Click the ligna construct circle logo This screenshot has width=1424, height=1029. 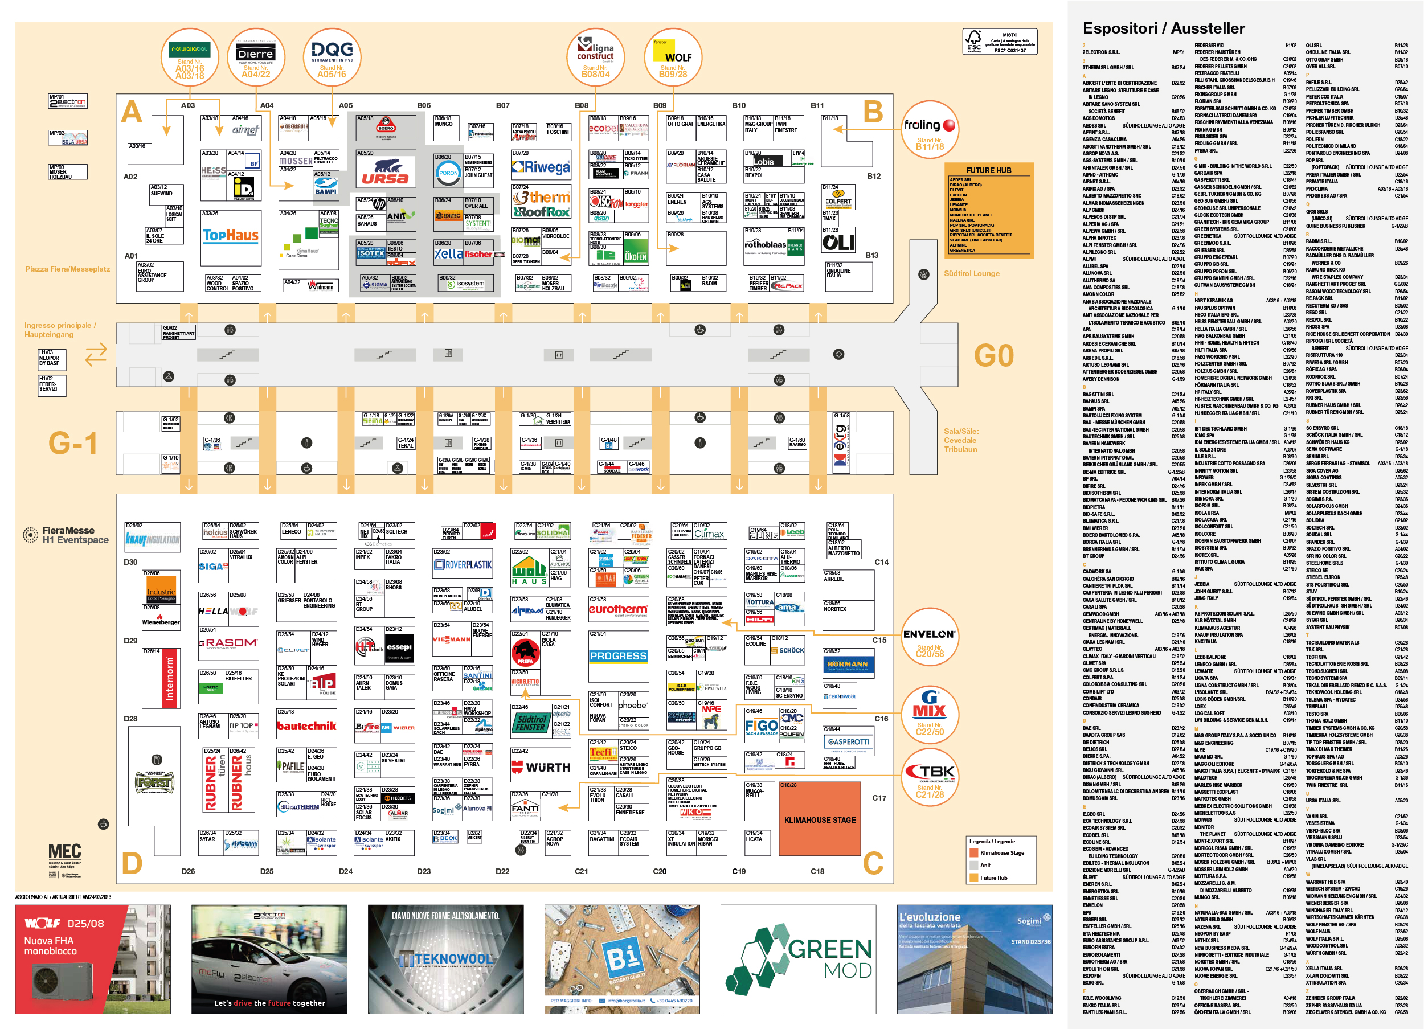click(x=595, y=57)
